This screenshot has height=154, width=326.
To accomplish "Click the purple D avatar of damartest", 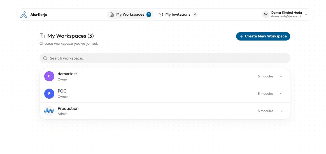I will click(x=49, y=76).
